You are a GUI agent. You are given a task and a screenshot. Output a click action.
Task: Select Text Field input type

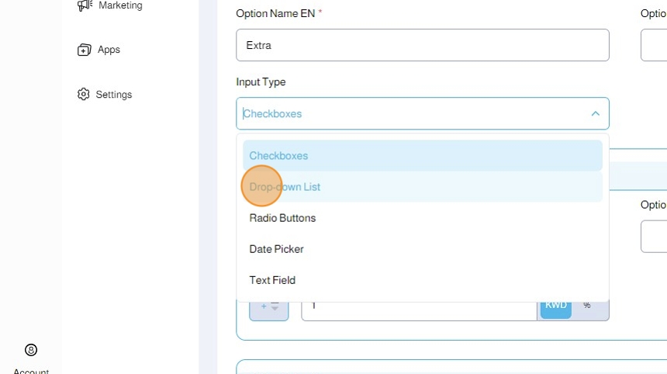423,280
